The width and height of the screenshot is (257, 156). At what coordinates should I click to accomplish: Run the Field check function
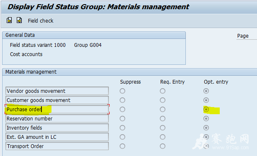pos(41,21)
